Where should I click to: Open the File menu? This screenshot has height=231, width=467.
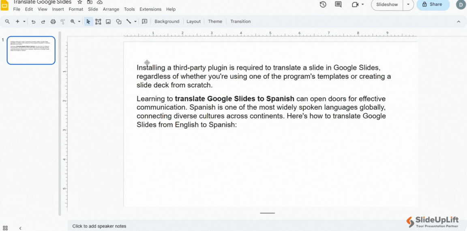pyautogui.click(x=17, y=9)
